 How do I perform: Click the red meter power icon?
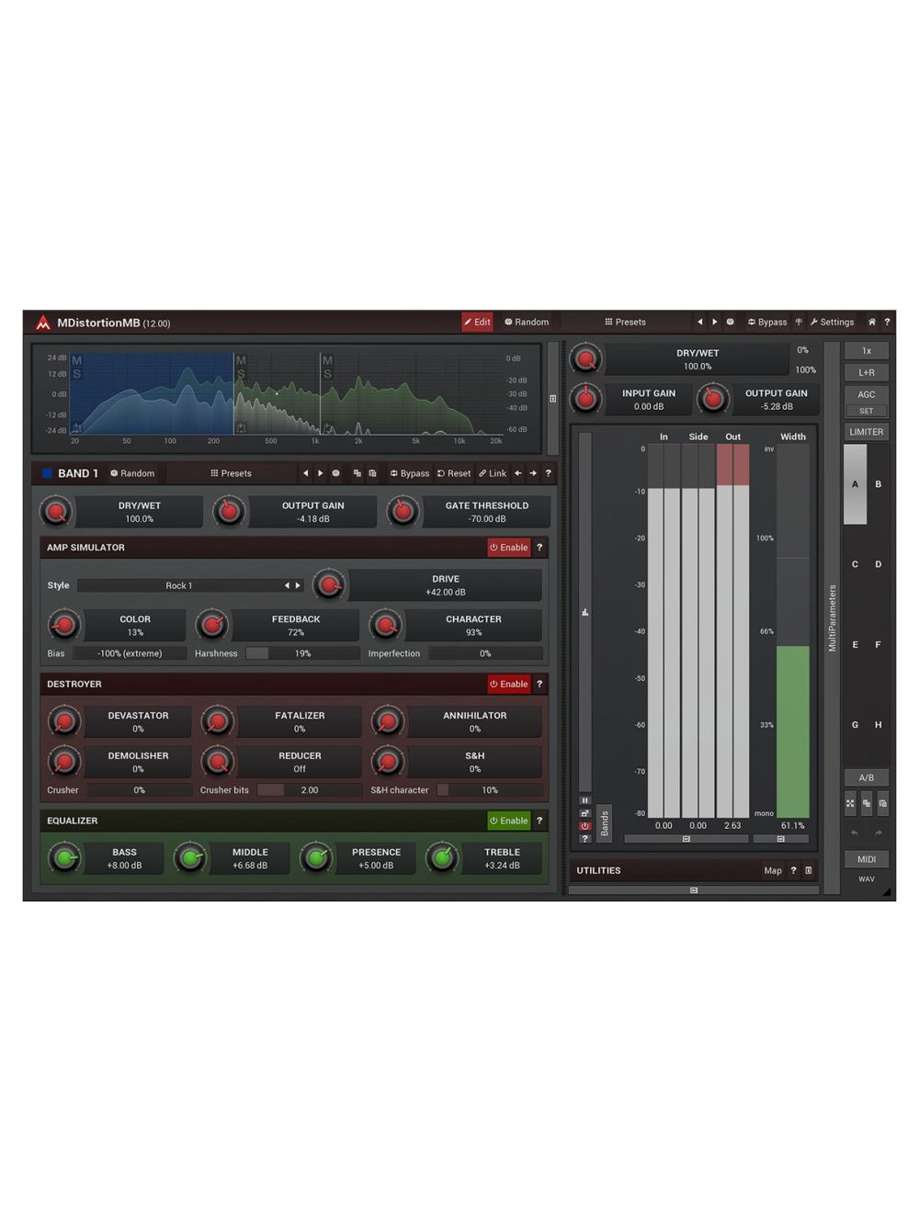point(584,826)
